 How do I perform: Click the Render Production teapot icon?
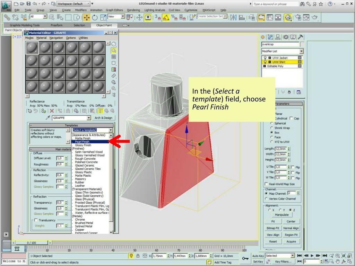pos(315,17)
